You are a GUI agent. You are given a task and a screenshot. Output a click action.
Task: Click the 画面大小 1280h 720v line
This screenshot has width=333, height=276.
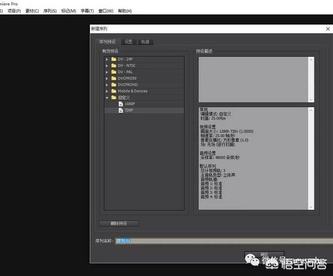click(x=227, y=131)
